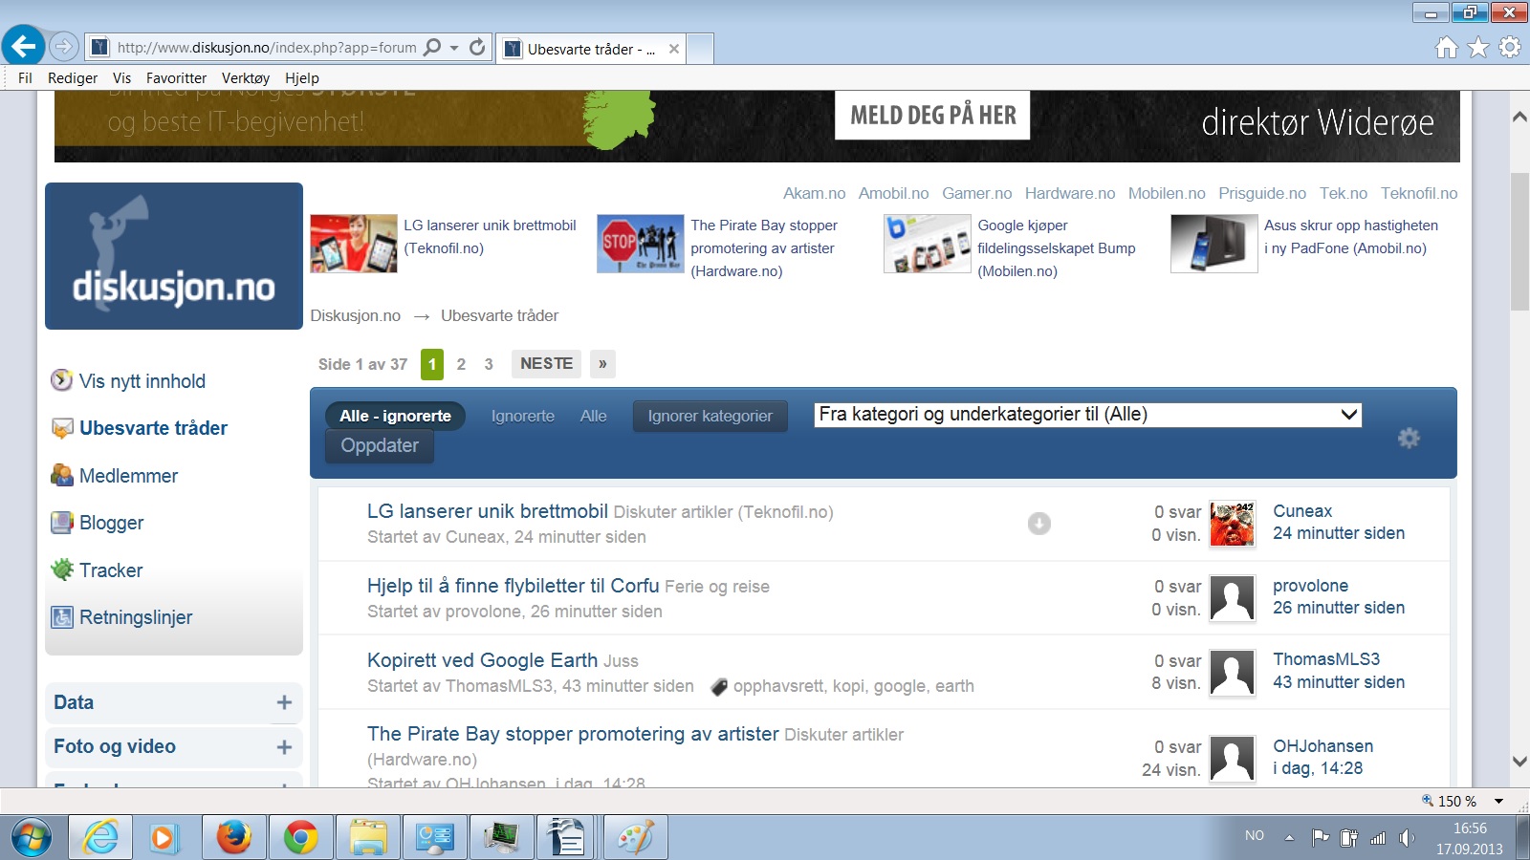The height and width of the screenshot is (860, 1530).
Task: Open Windows Start button
Action: [31, 838]
